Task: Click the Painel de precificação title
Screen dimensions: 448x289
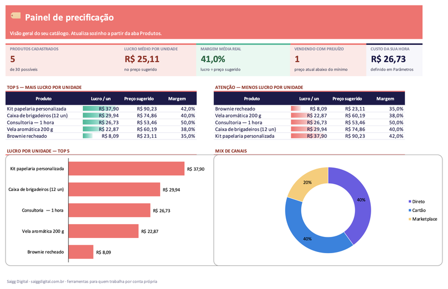Action: 69,17
